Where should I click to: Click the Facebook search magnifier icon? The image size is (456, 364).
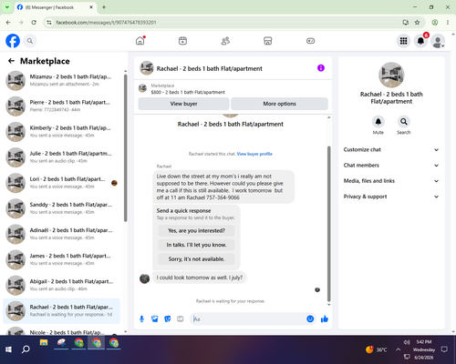30,41
